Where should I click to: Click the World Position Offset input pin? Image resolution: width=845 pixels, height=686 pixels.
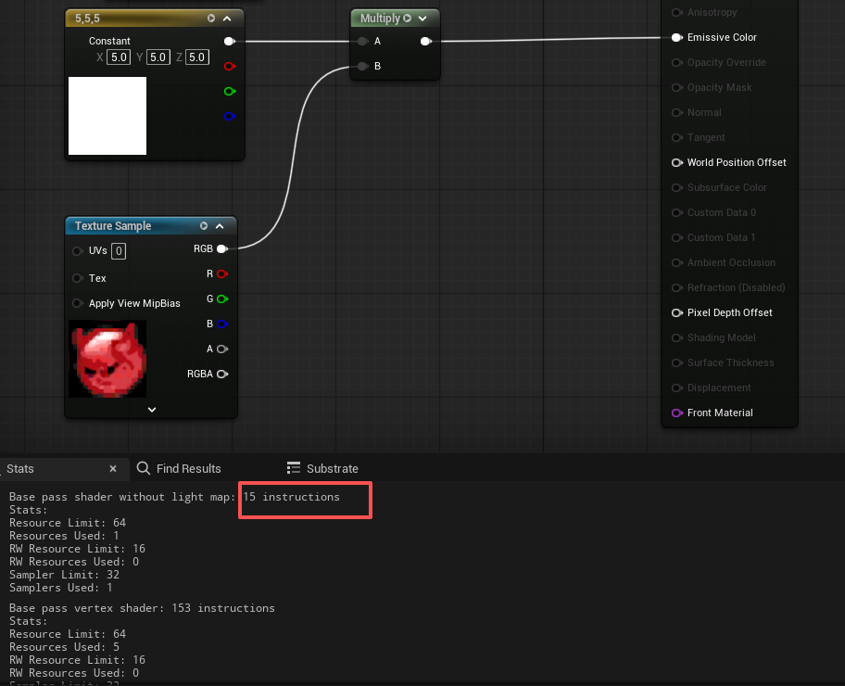tap(677, 162)
